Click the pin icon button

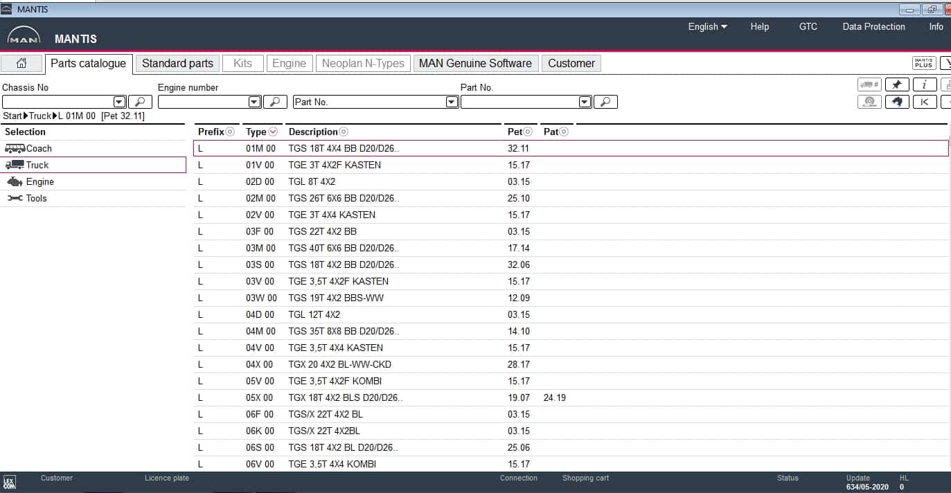[897, 84]
